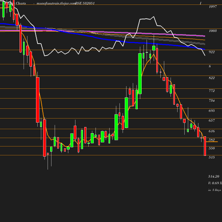Click the '582' price axis label
Screen dimensions: 222x222
(x=212, y=140)
